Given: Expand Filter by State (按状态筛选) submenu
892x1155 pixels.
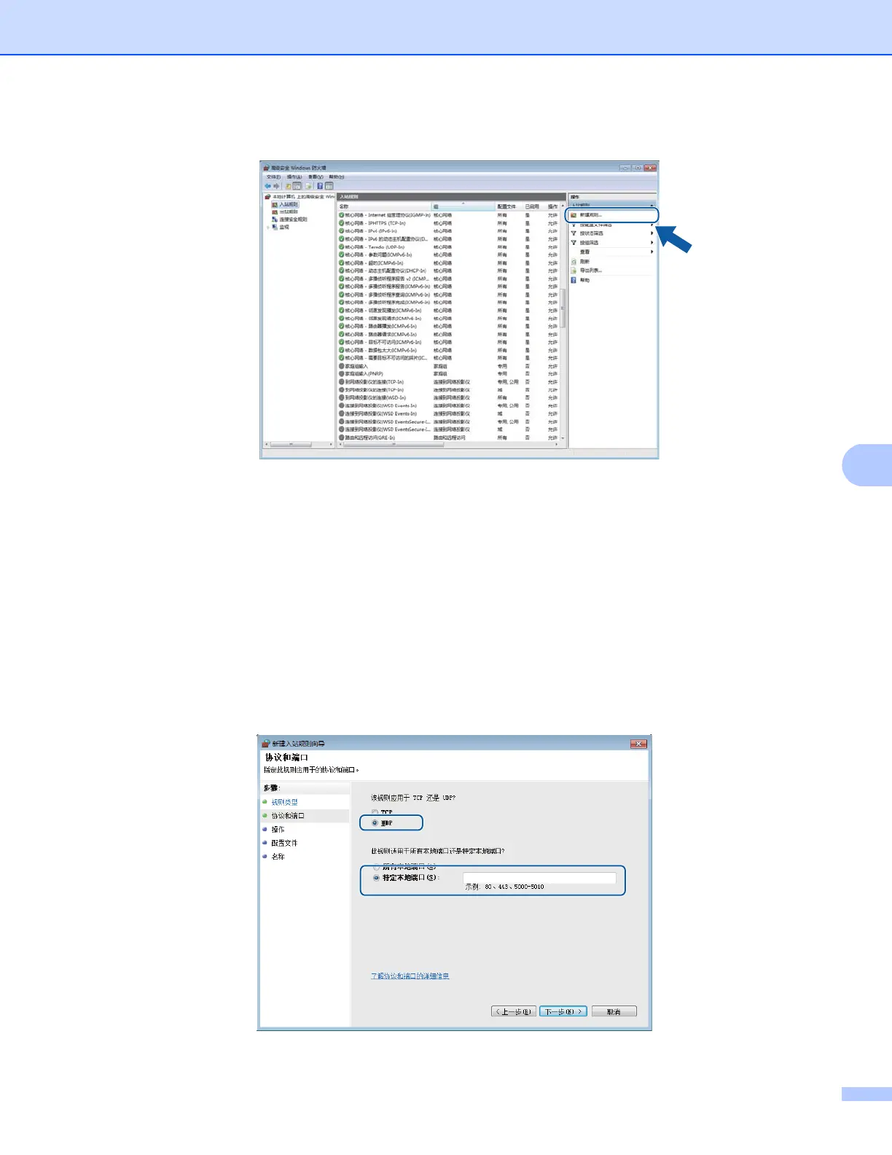Looking at the screenshot, I should [x=652, y=233].
